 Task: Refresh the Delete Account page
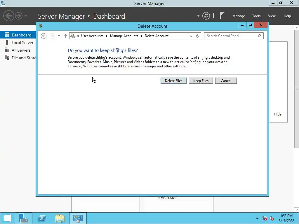(x=197, y=36)
